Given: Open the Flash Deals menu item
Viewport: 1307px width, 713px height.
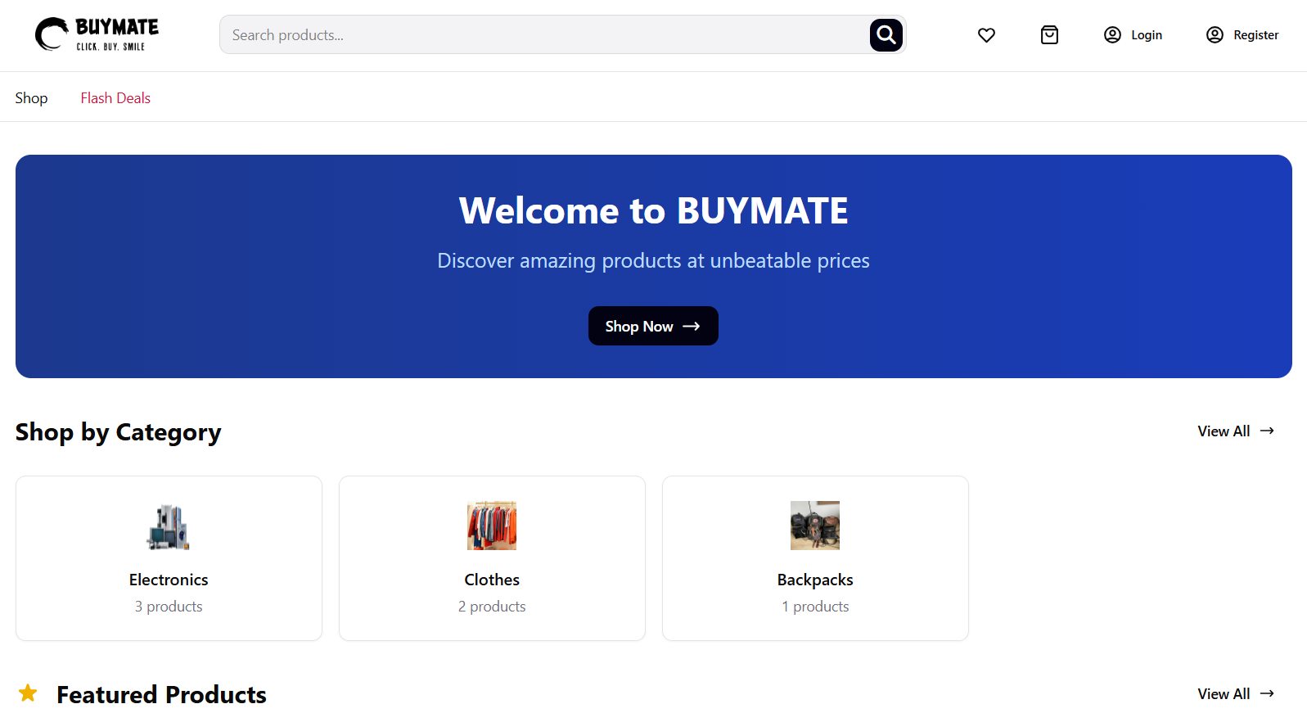Looking at the screenshot, I should pos(115,98).
